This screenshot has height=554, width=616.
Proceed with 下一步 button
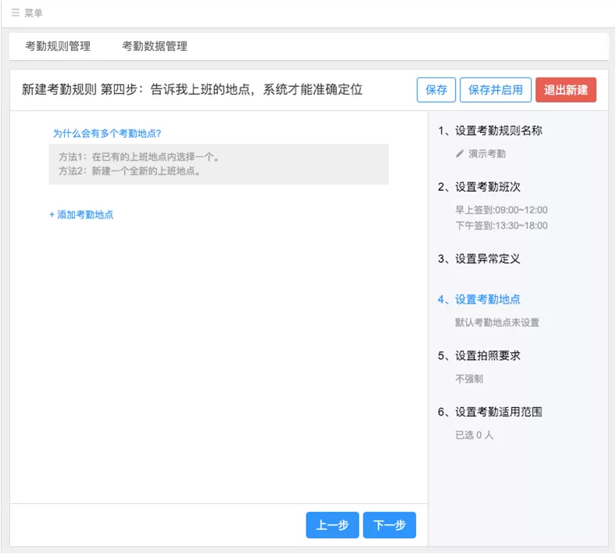pos(389,525)
